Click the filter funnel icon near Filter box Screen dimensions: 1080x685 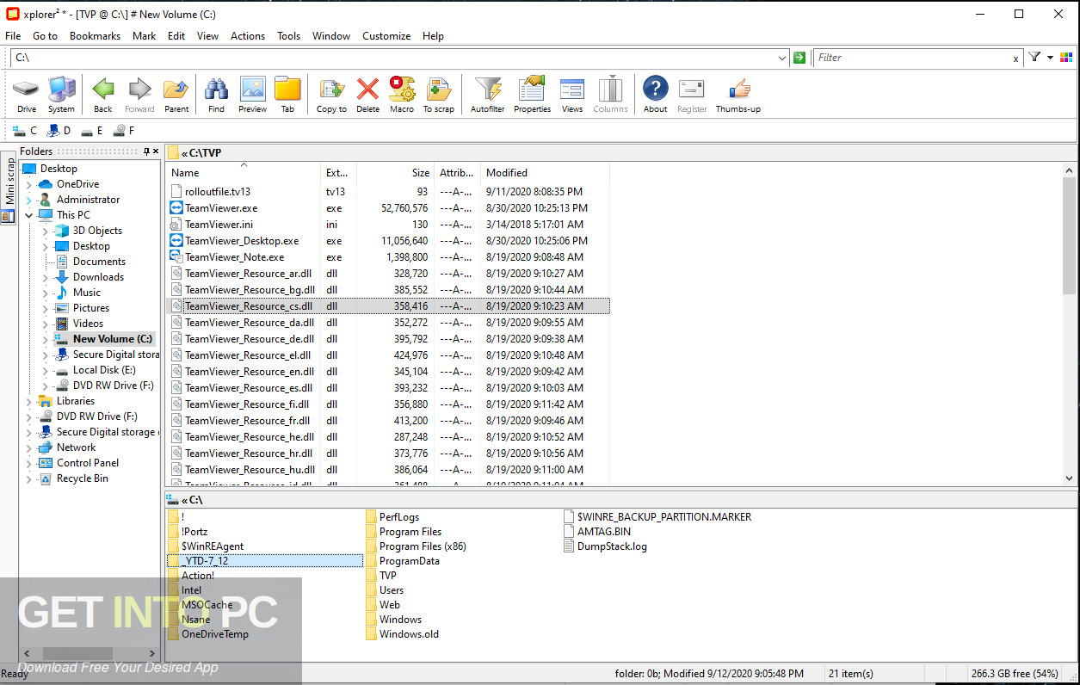(1034, 58)
